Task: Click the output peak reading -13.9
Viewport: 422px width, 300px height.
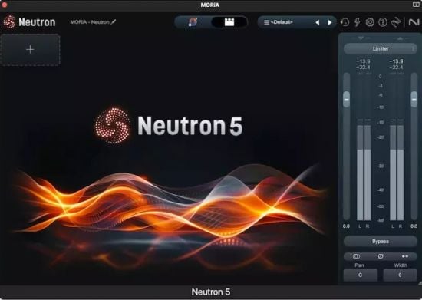Action: click(396, 61)
